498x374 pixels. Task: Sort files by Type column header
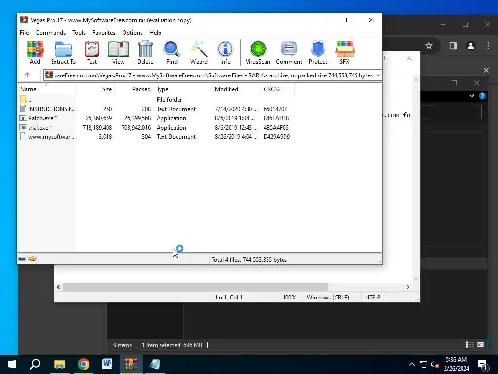[x=183, y=89]
